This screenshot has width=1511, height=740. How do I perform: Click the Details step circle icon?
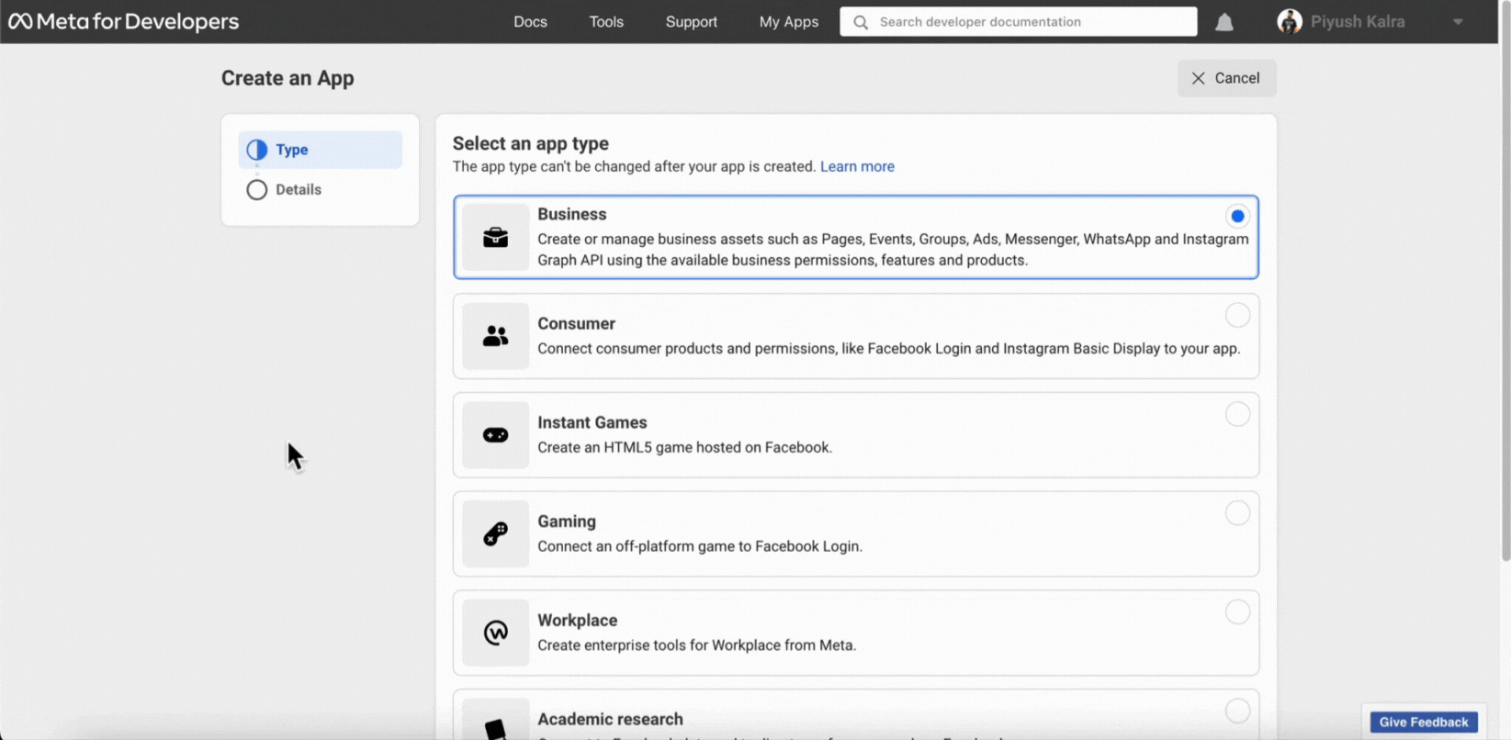(x=257, y=189)
